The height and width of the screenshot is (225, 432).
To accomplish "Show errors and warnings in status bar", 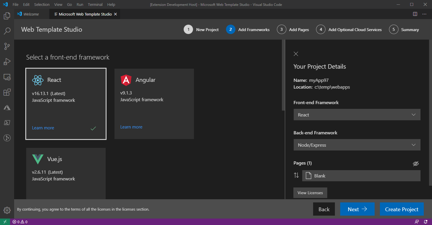I will pyautogui.click(x=20, y=222).
